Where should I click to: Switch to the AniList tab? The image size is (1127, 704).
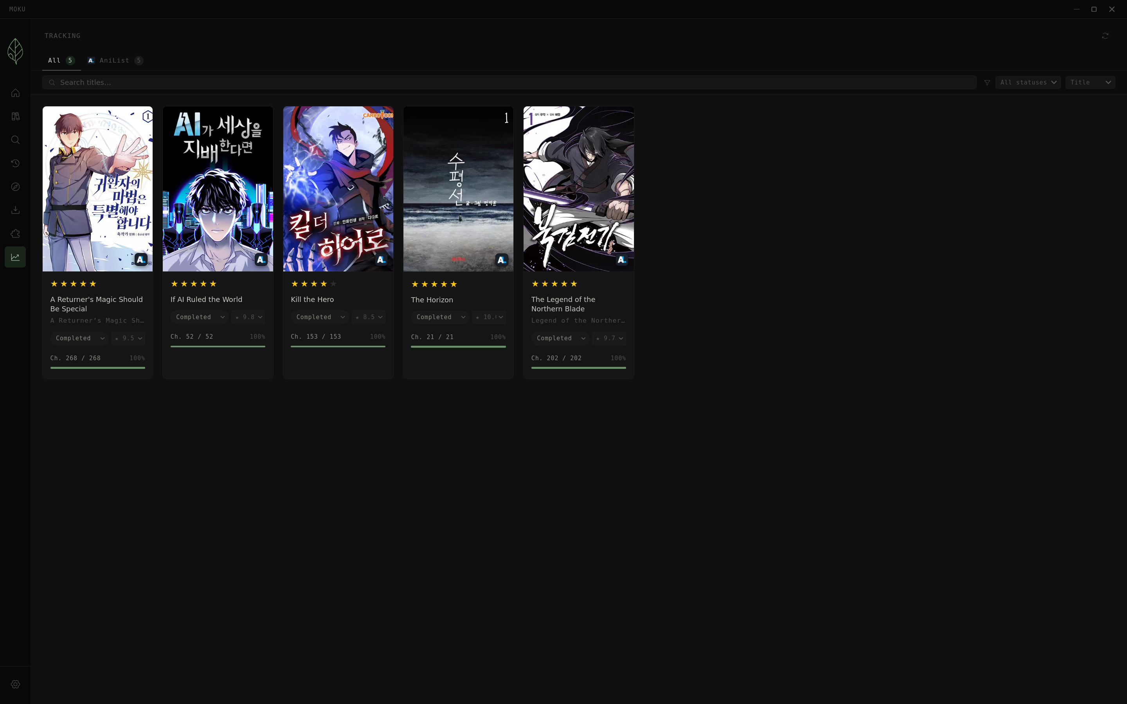coord(115,61)
